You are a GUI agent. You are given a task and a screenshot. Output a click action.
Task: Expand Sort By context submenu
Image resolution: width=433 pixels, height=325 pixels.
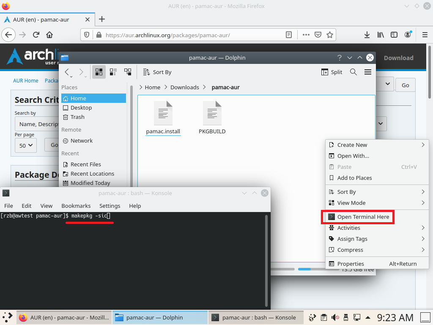pos(377,192)
